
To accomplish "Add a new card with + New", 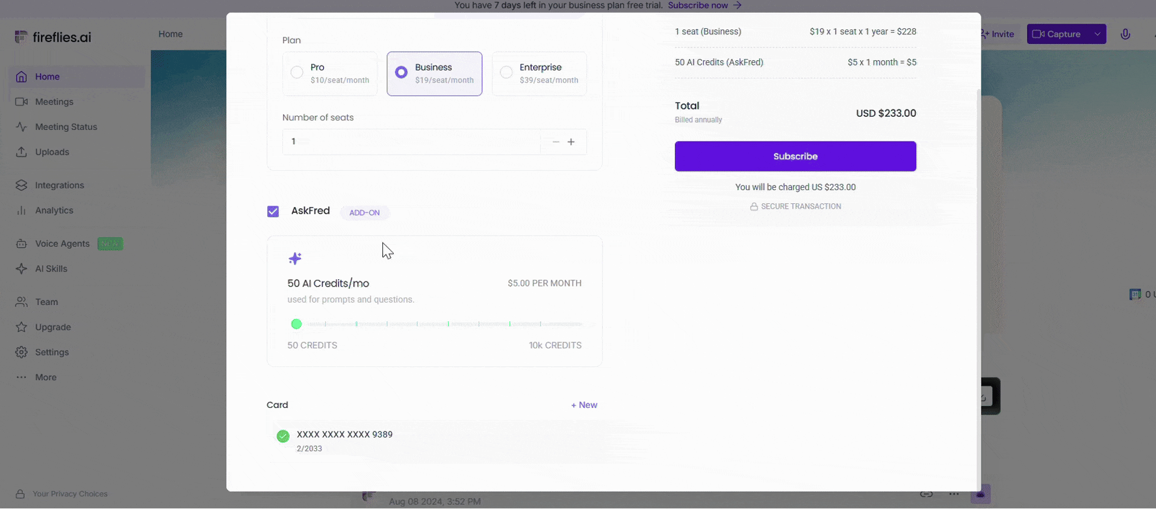I will click(x=584, y=405).
